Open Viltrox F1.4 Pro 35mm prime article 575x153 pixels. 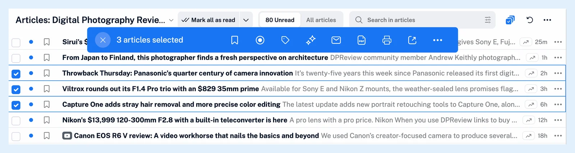[x=161, y=89]
